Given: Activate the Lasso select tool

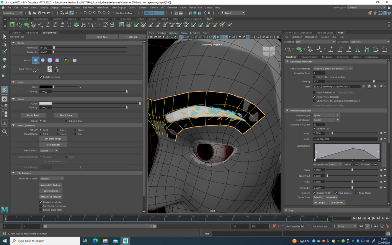Looking at the screenshot, I should [5, 44].
